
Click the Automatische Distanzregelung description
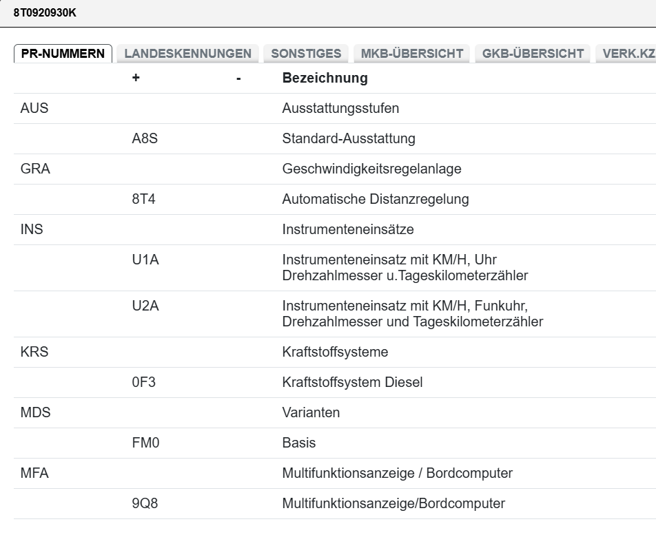tap(375, 199)
